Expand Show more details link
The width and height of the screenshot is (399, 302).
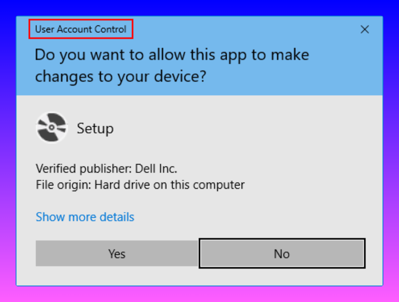pos(85,217)
